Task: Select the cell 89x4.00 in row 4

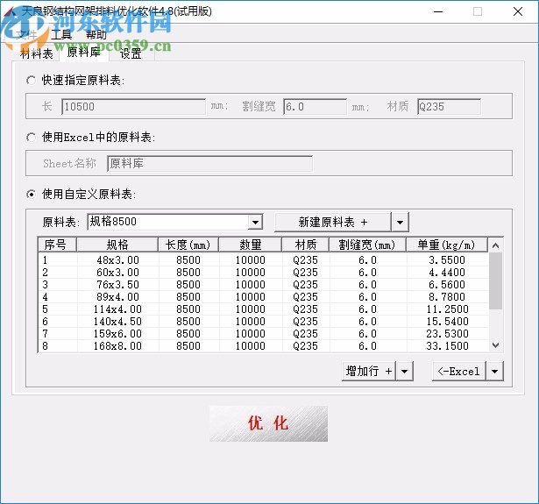Action: [117, 296]
